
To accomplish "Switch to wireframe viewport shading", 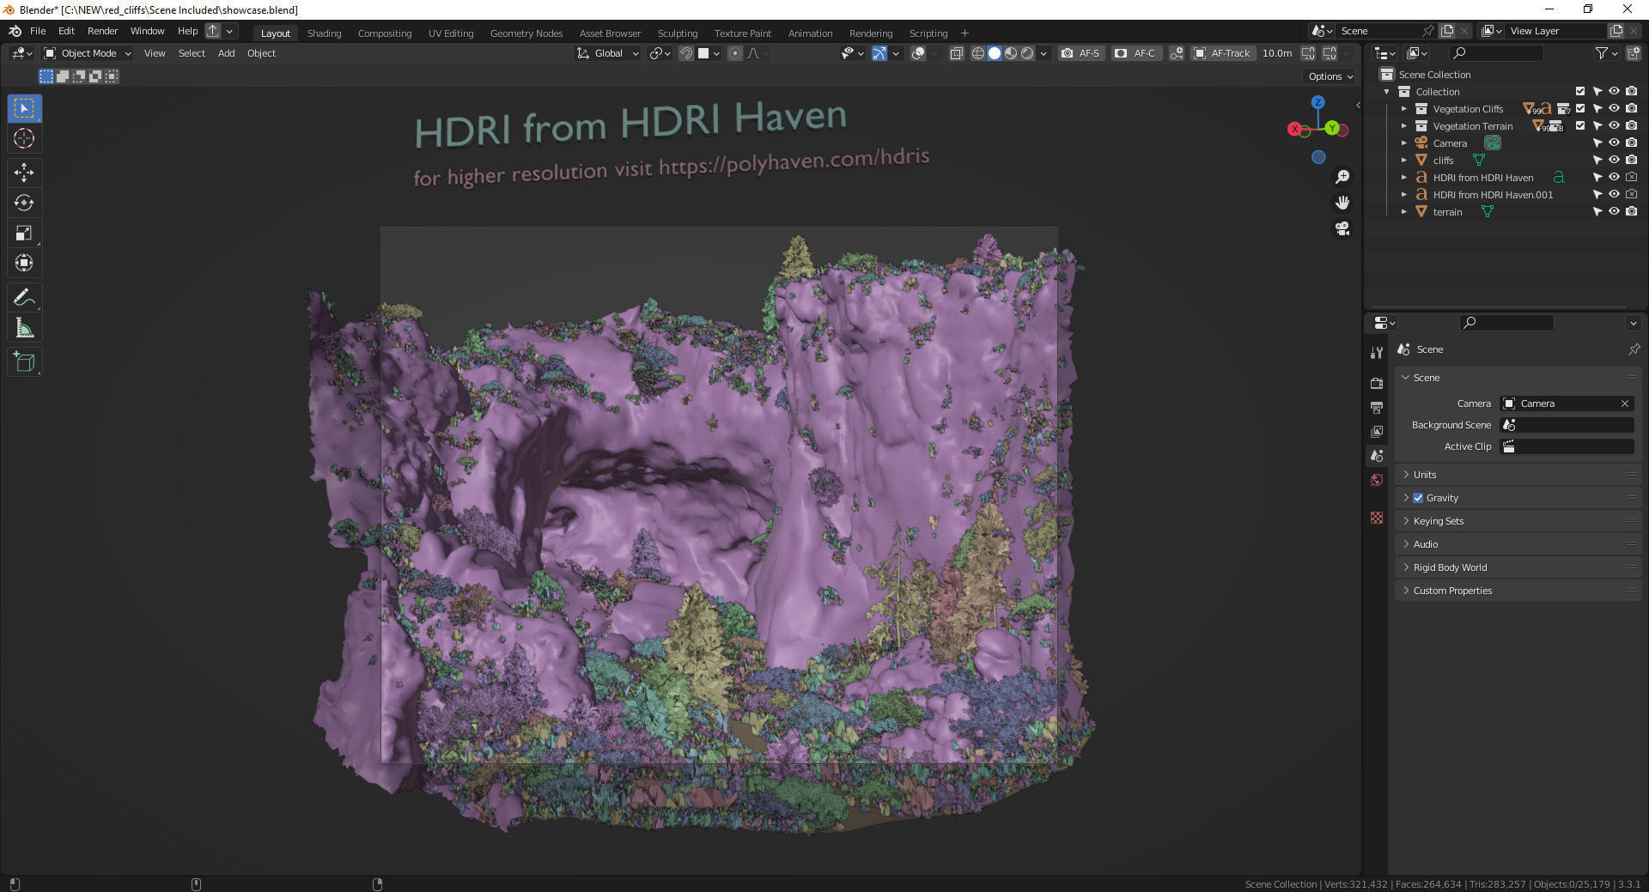I will [x=977, y=53].
